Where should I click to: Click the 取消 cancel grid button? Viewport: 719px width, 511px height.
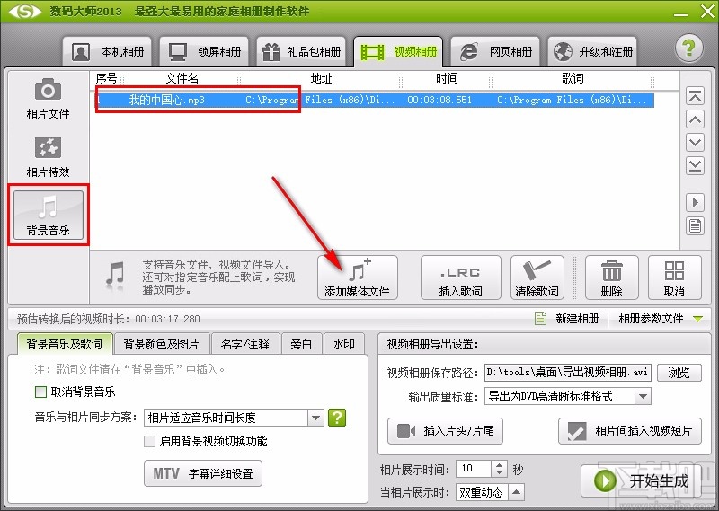(675, 278)
